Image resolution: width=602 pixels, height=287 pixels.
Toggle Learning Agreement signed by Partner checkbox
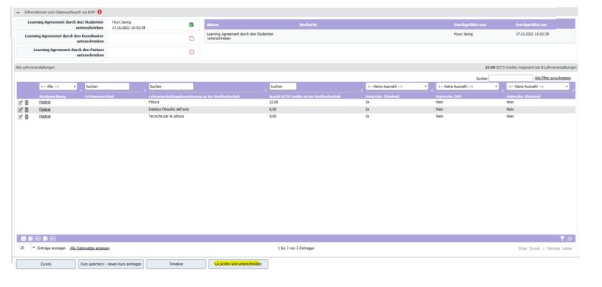click(x=192, y=52)
